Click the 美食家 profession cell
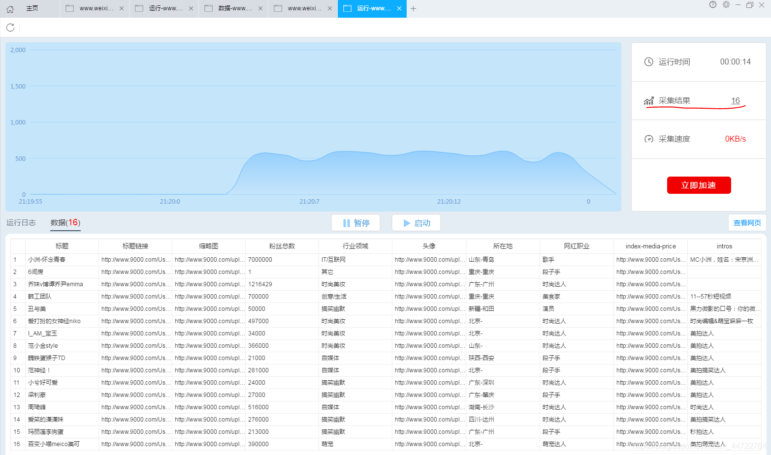 pos(577,297)
